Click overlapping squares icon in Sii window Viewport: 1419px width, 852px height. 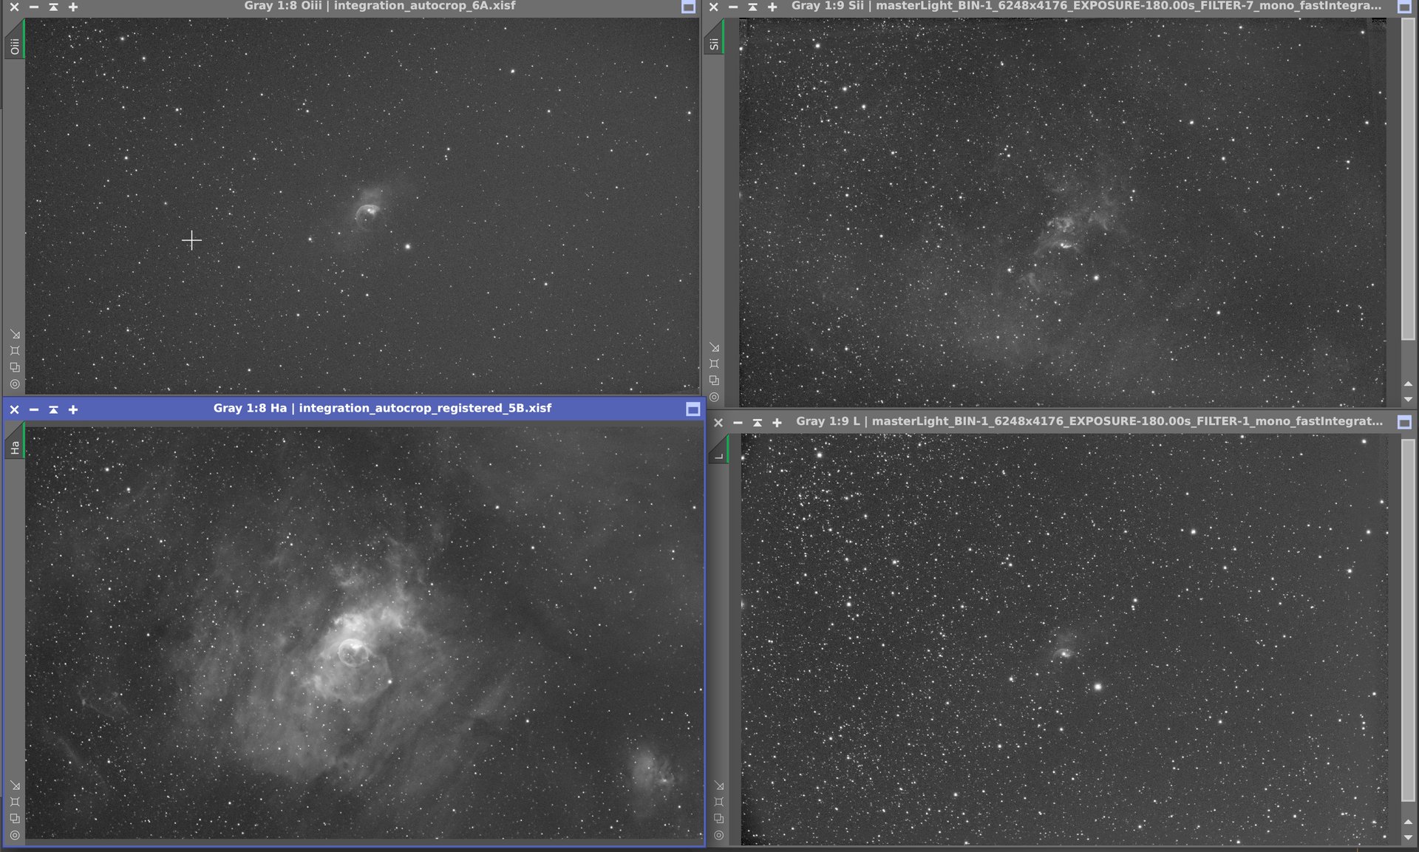(714, 381)
